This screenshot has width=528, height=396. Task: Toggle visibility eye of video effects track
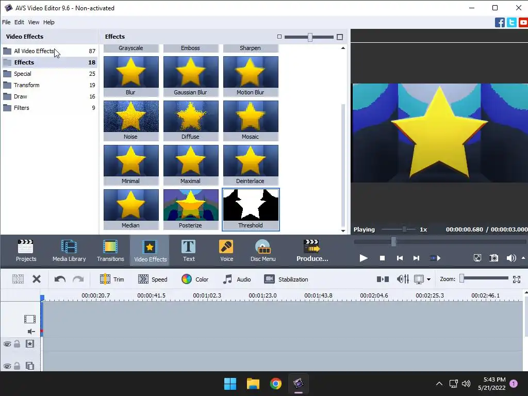coord(7,344)
